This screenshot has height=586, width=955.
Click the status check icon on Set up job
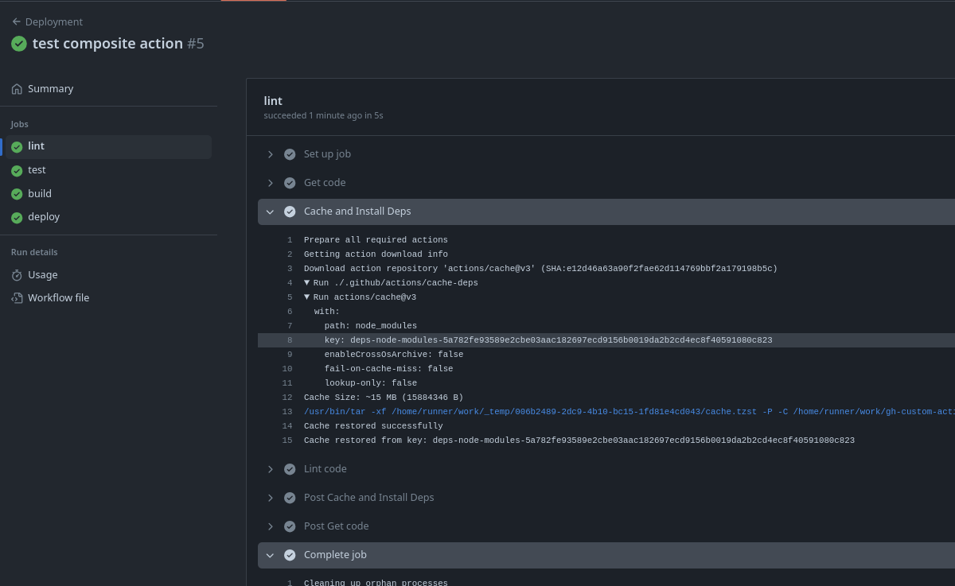point(290,154)
